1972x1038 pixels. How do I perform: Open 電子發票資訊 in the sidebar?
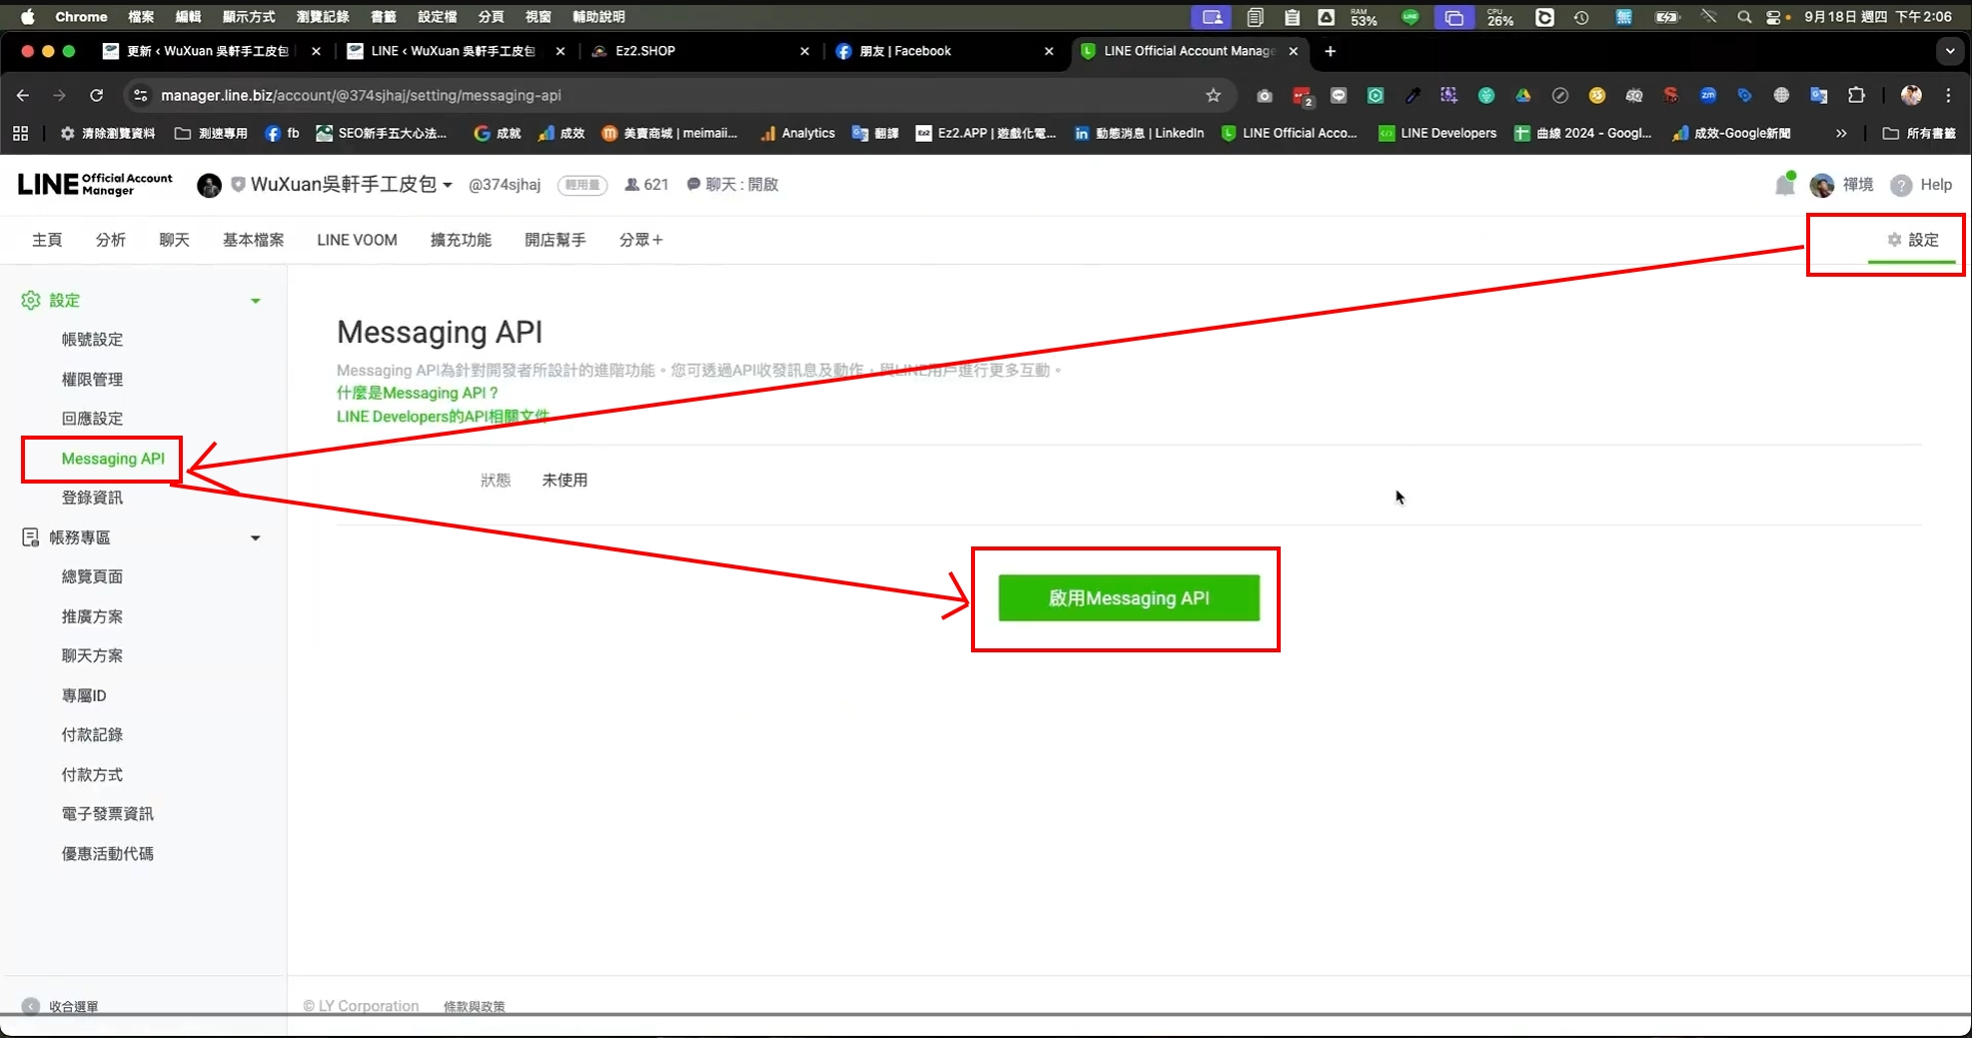click(x=108, y=813)
